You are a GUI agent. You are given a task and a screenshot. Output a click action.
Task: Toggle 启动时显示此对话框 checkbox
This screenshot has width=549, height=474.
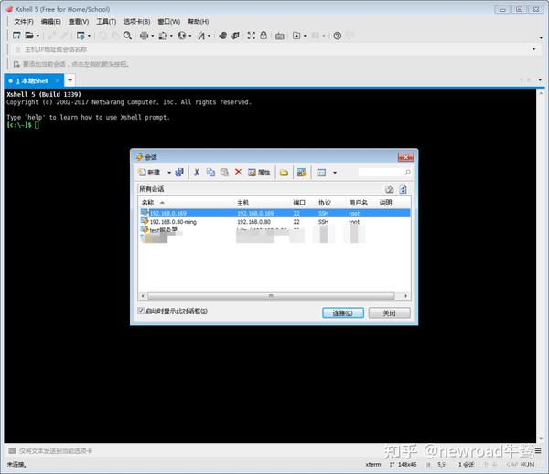[141, 311]
